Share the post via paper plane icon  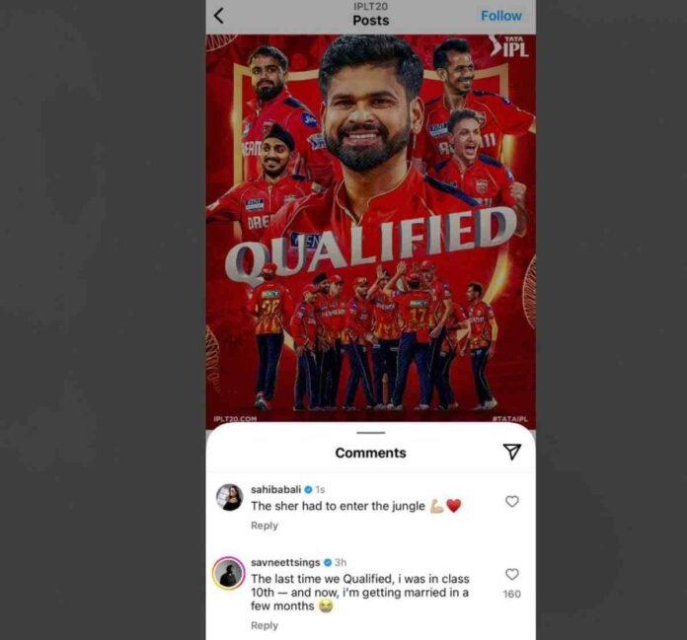pyautogui.click(x=511, y=452)
